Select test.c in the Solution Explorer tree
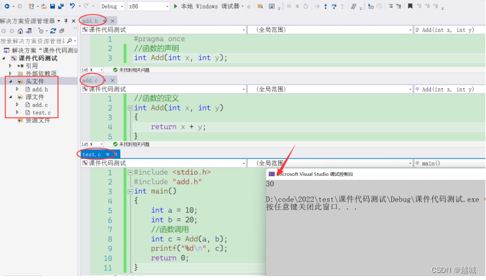The image size is (486, 280). coord(41,113)
